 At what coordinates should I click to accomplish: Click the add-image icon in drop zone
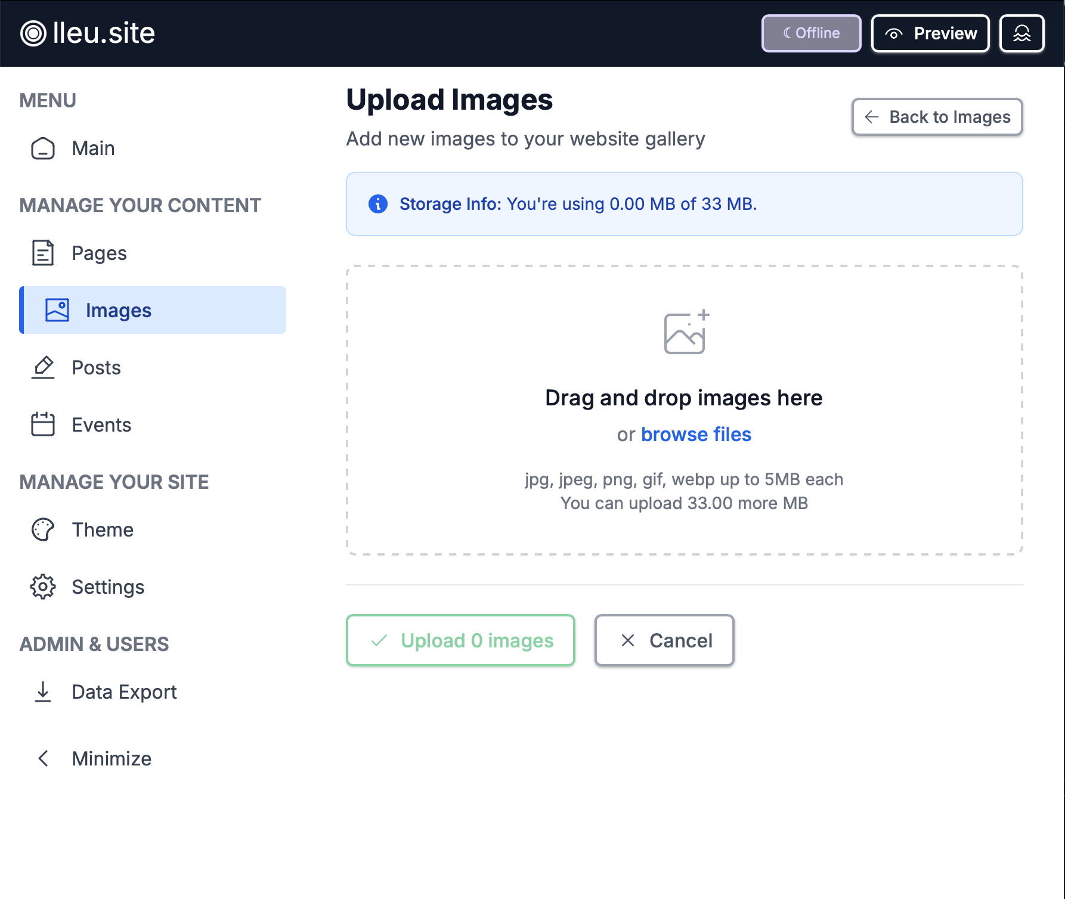686,332
